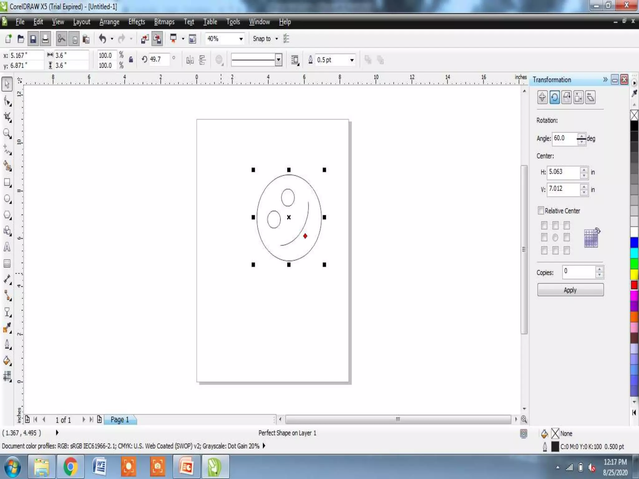Screen dimensions: 639x479
Task: Select the Rectangle tool
Action: (7, 182)
